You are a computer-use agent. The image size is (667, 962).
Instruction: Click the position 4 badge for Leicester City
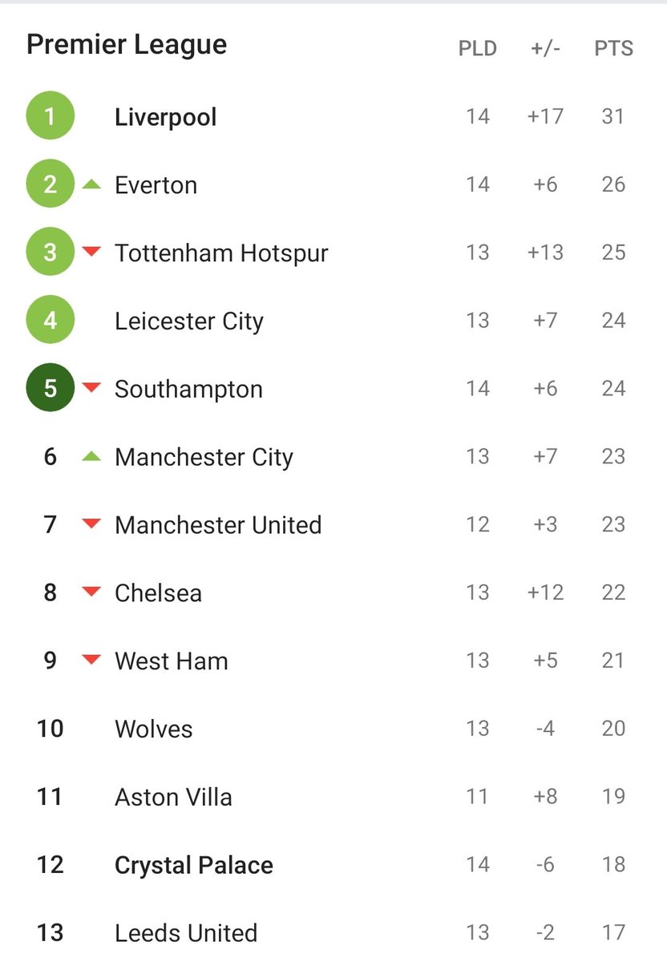pos(50,321)
